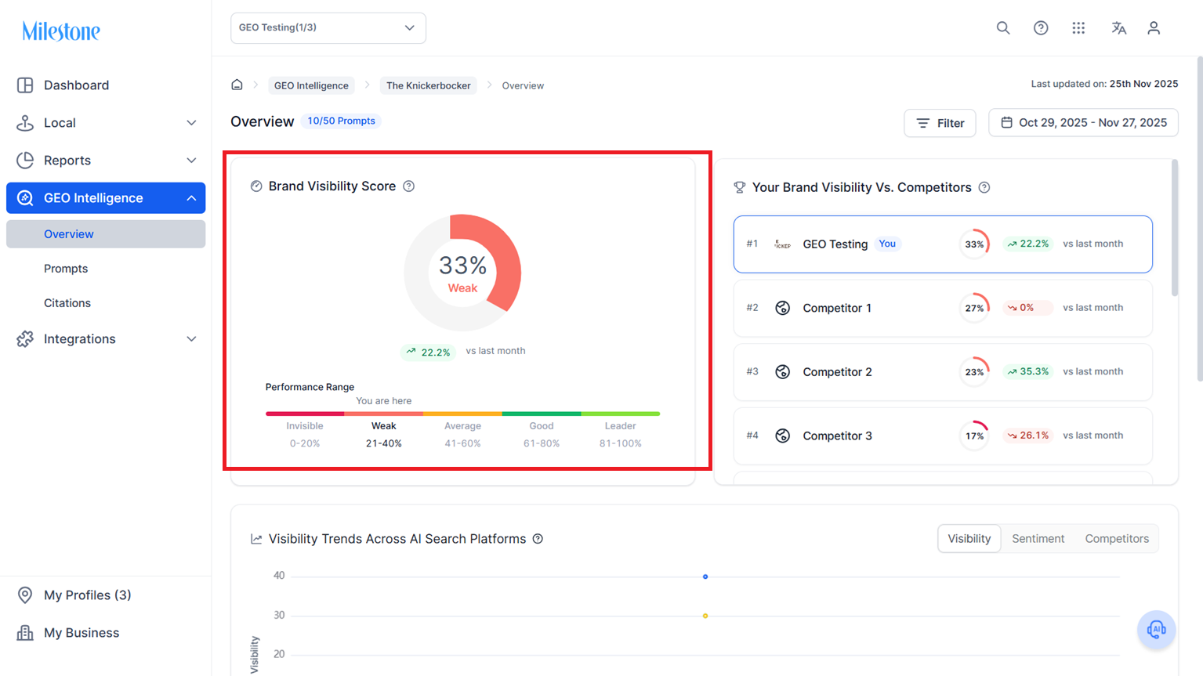Image resolution: width=1203 pixels, height=676 pixels.
Task: Expand the Integrations menu chevron
Action: pyautogui.click(x=191, y=339)
